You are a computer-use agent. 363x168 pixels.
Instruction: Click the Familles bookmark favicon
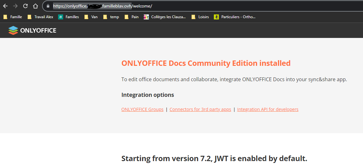click(x=60, y=17)
